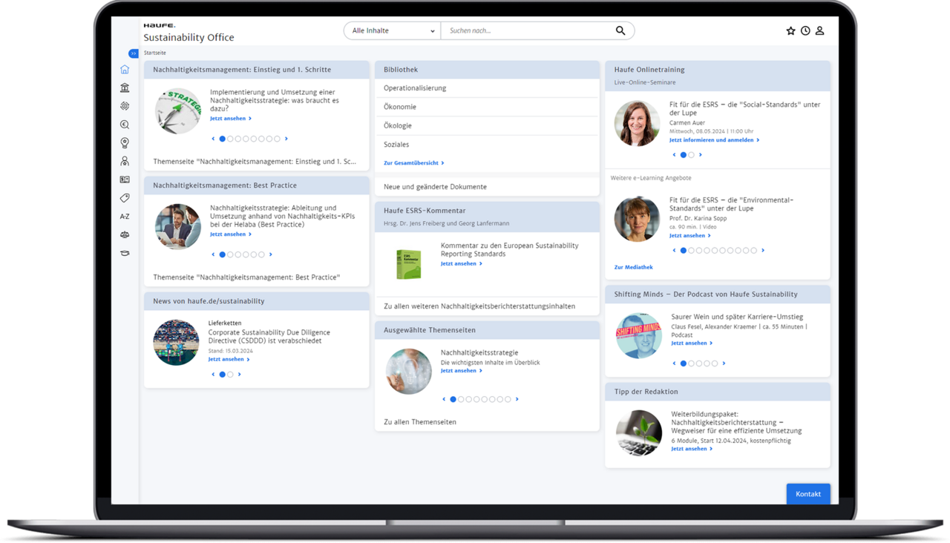
Task: Click 'Jetzt ansehen' under Weiterbildungspaket tip
Action: [x=692, y=449]
